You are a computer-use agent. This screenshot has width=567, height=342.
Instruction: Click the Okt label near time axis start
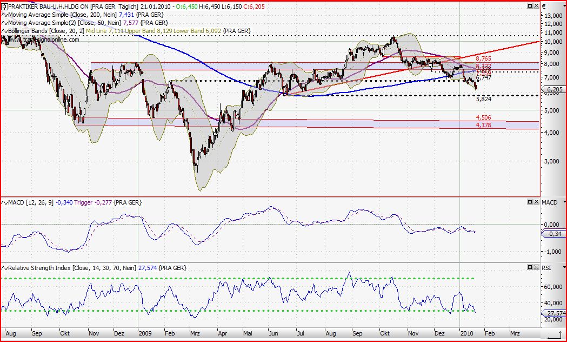click(x=65, y=333)
